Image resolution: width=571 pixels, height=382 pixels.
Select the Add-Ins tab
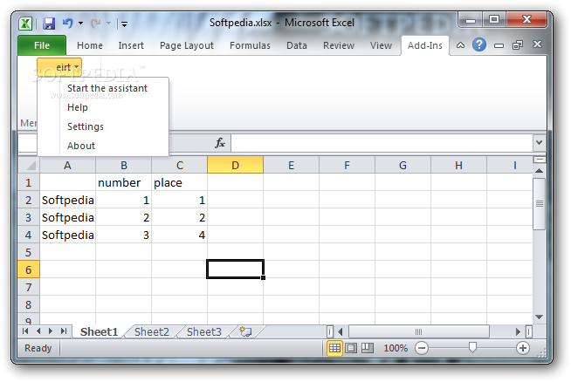(425, 45)
